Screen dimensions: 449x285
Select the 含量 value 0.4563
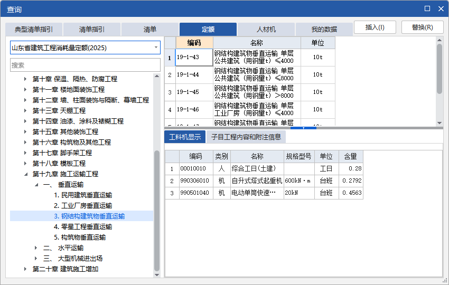(351, 193)
